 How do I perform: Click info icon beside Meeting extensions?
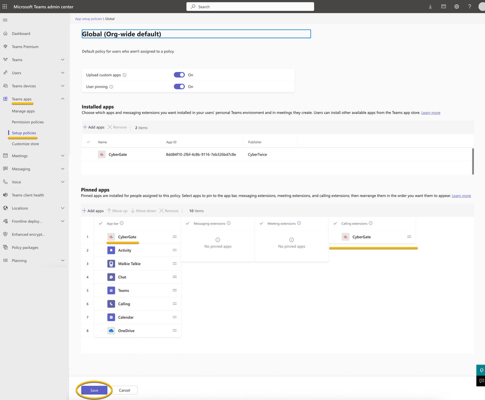(299, 223)
